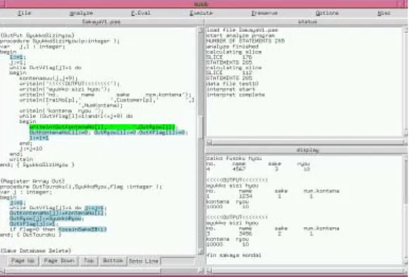Click 'procedure OutTouroku' declaration line
Screen dimensions: 411x277
[x=81, y=187]
